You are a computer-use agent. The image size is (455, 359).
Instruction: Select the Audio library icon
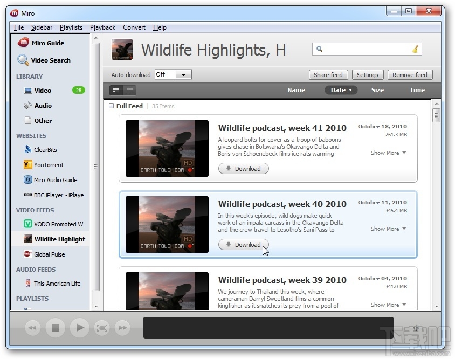28,105
